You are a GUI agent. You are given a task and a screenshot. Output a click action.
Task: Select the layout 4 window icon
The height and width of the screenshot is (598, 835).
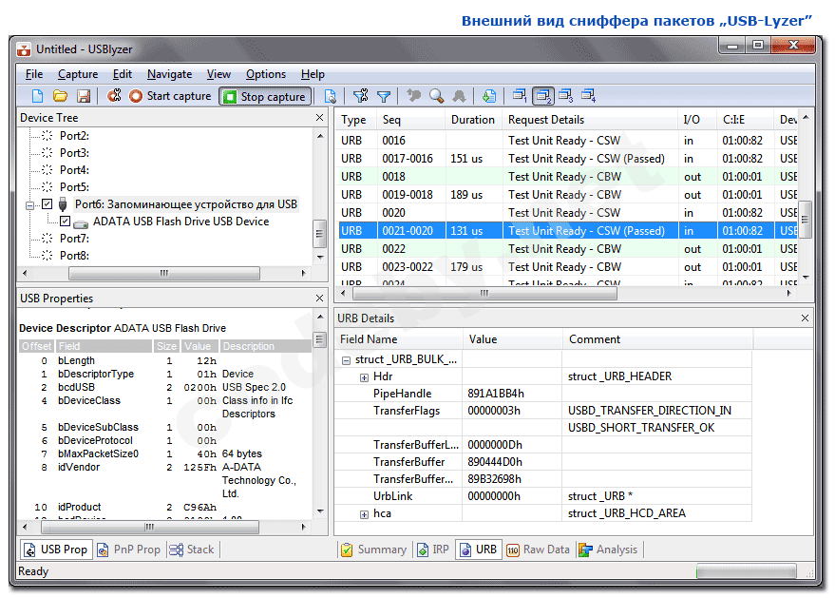588,96
